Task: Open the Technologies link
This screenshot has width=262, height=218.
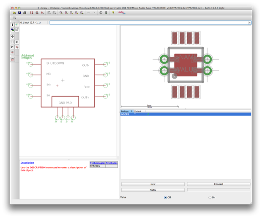Action: (x=98, y=163)
